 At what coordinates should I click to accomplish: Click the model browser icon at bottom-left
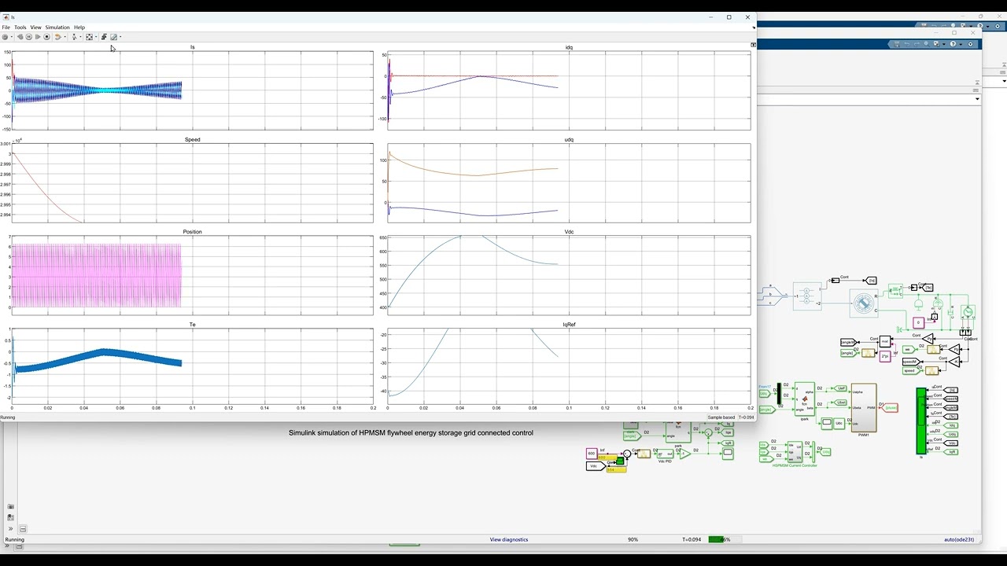coord(23,528)
